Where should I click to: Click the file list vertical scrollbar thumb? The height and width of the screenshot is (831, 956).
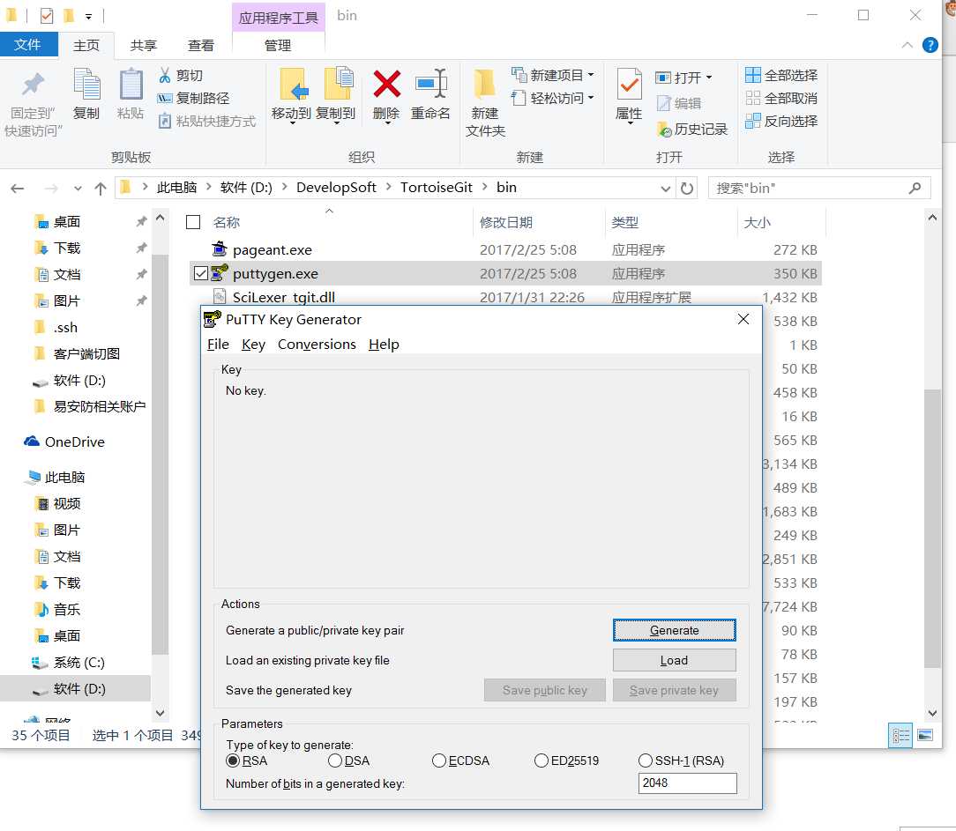point(932,528)
